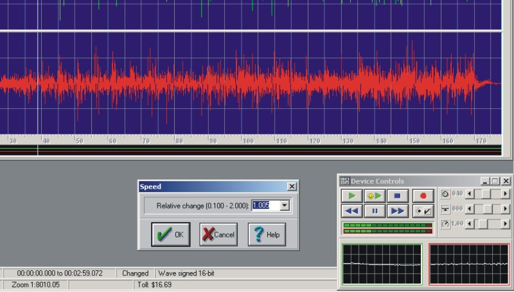Click the Fast Forward button

click(397, 211)
